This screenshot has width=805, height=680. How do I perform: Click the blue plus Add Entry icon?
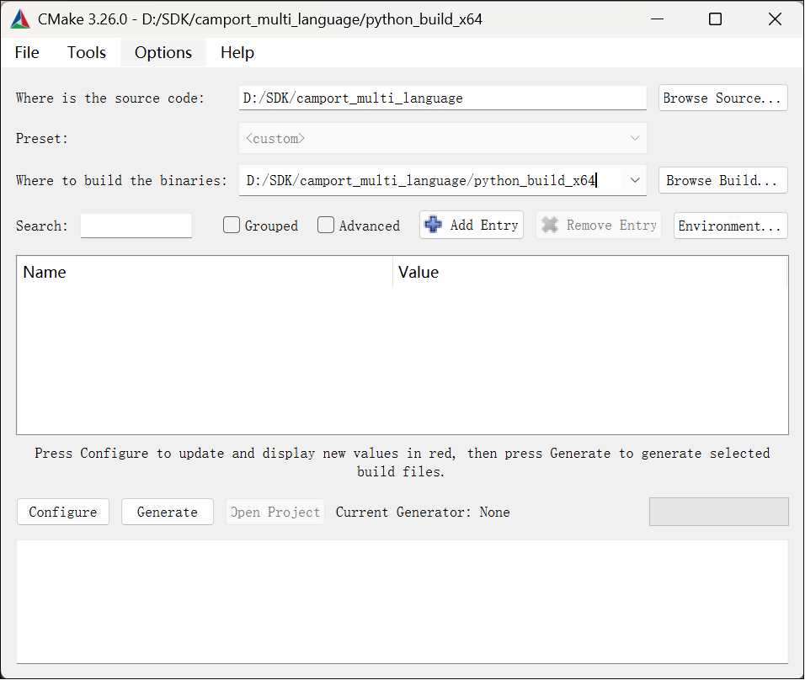point(434,224)
